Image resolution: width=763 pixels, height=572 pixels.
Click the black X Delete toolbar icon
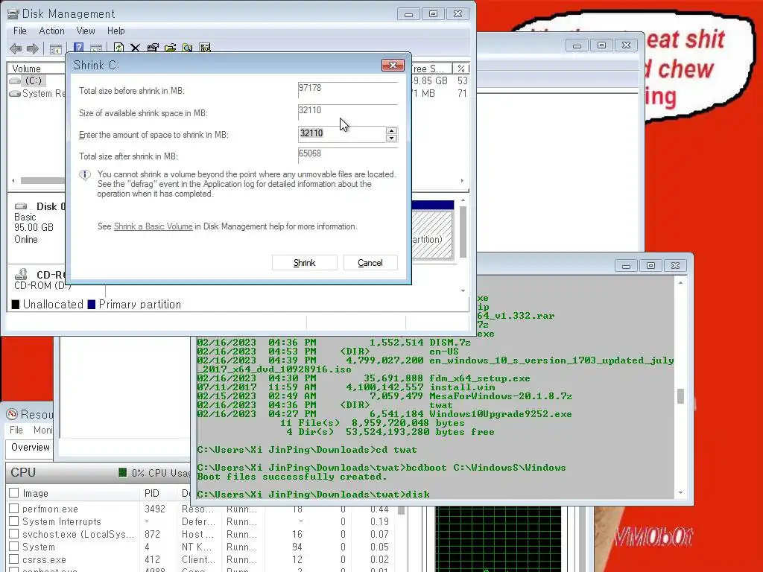tap(136, 48)
